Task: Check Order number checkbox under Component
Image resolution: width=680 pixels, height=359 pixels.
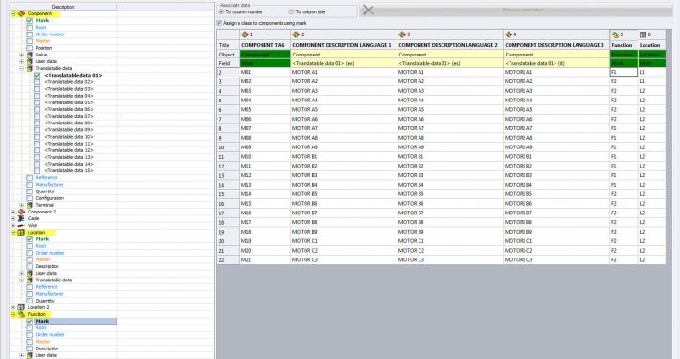Action: point(30,34)
